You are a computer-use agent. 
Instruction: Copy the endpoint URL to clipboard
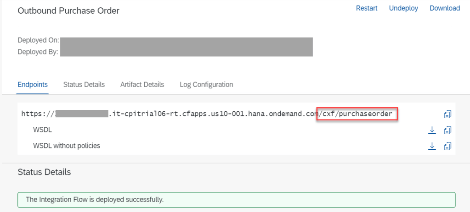[447, 114]
